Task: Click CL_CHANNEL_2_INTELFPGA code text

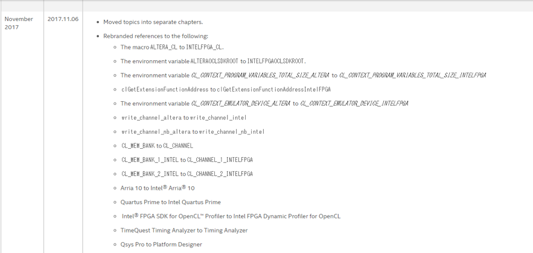Action: tap(220, 174)
